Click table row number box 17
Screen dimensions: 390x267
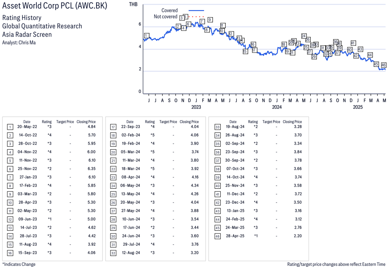(x=113, y=127)
